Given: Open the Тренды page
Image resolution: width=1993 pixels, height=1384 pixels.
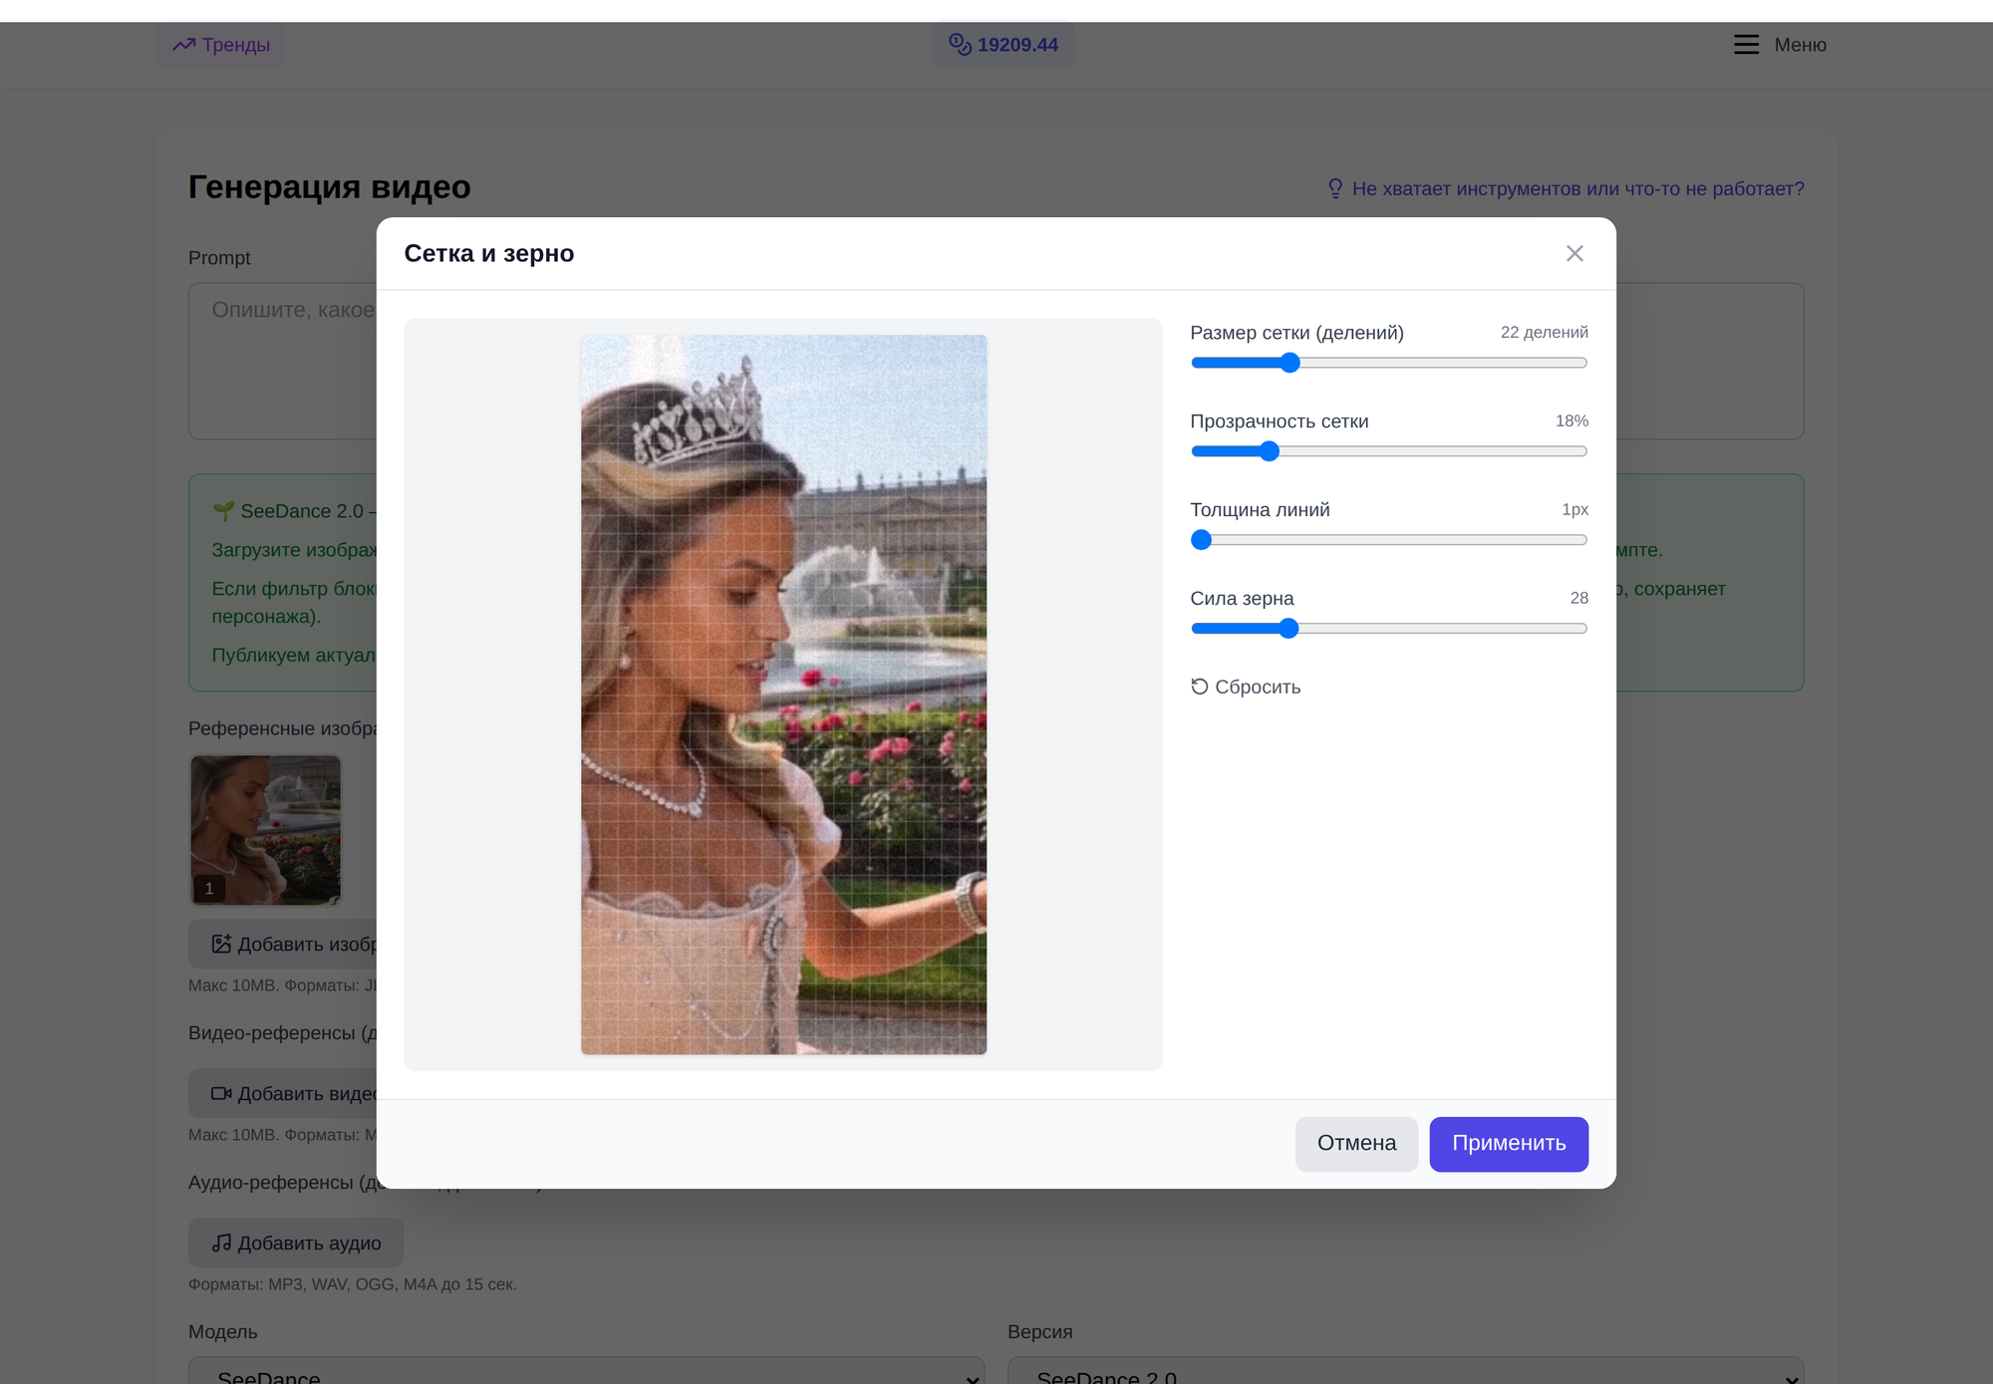Looking at the screenshot, I should click(x=221, y=45).
